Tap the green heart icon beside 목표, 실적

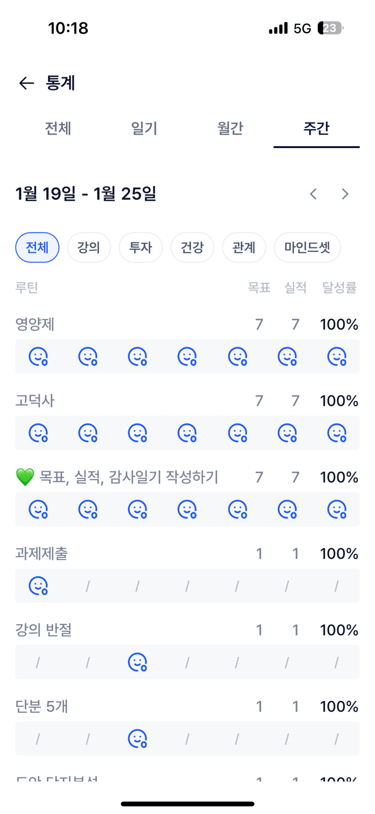click(25, 477)
